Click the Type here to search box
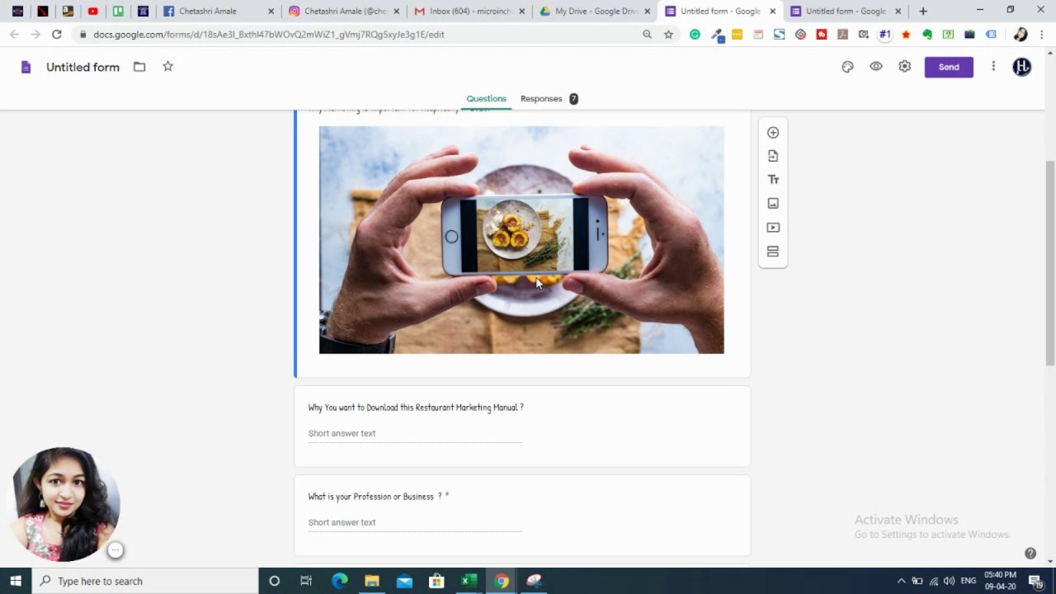Screen dimensions: 1056x594 [x=145, y=581]
